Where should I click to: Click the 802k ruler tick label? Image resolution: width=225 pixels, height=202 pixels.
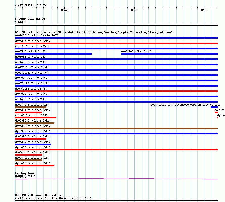coord(204,10)
